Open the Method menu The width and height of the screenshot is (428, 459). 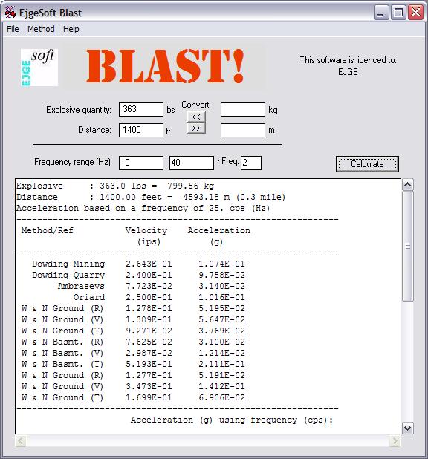(41, 29)
